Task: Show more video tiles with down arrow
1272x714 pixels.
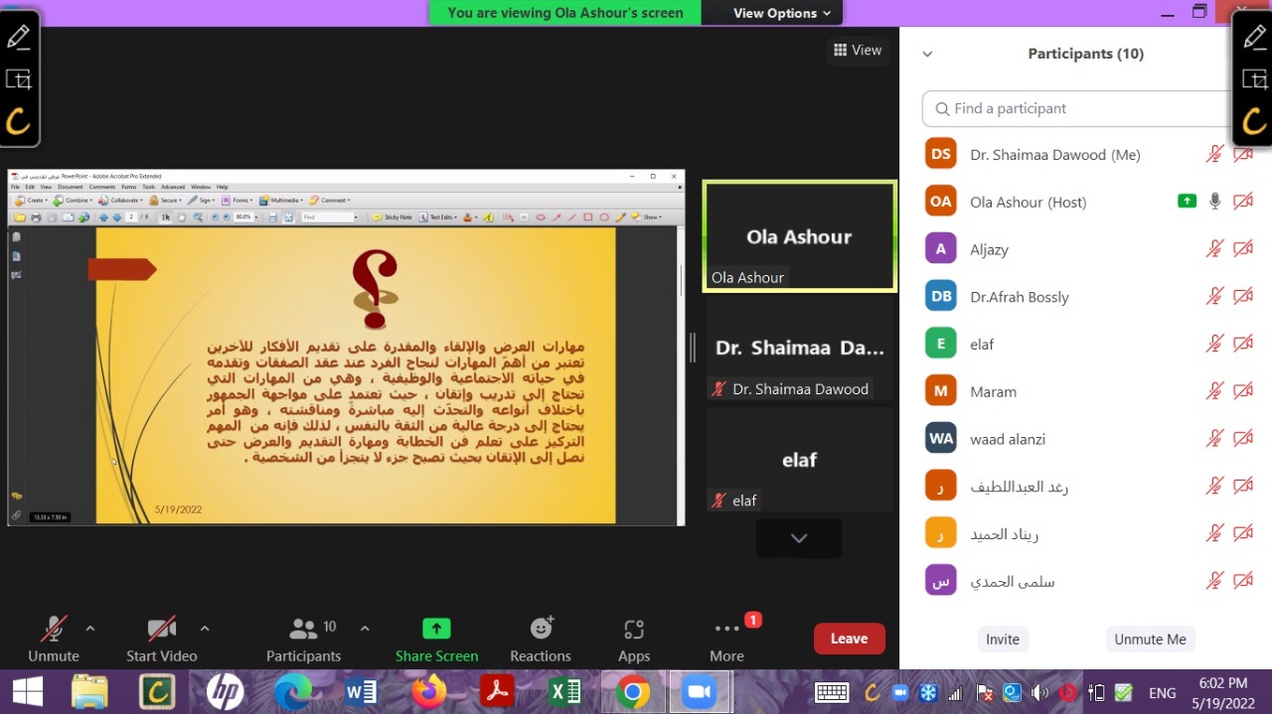Action: point(799,538)
